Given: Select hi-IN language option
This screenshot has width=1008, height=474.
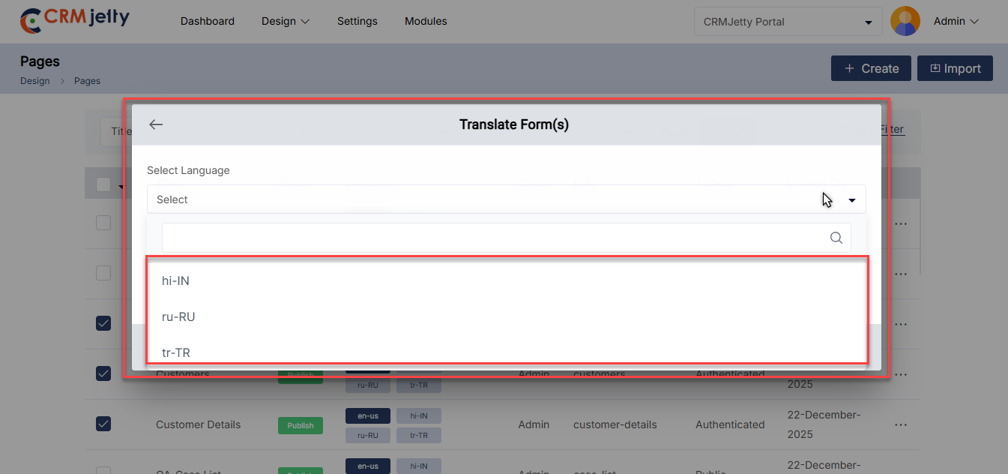Looking at the screenshot, I should tap(175, 280).
